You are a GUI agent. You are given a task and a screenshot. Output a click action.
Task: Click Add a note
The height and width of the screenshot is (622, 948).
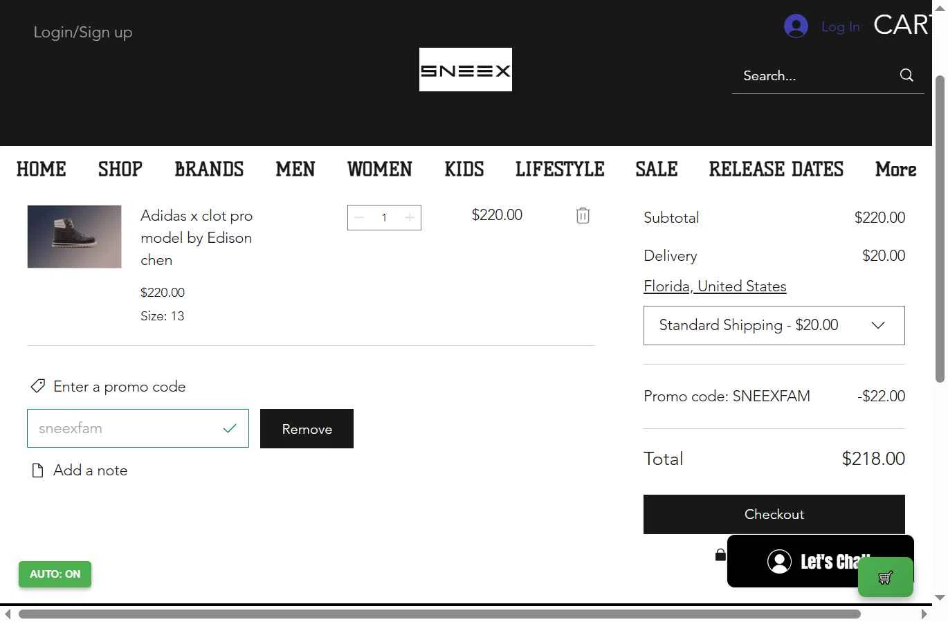click(x=91, y=470)
